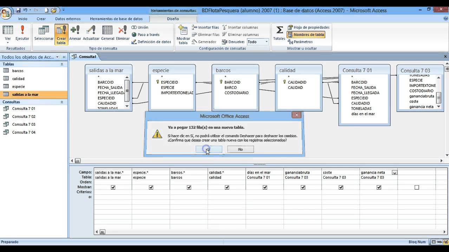Uncheck Mostrar for ganancia neta
Screen dimensions: 449x252
[x=379, y=188]
